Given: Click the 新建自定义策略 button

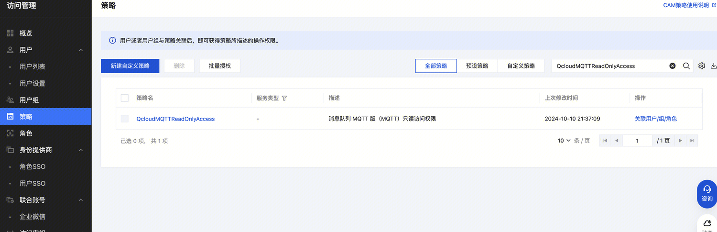Looking at the screenshot, I should pos(130,66).
